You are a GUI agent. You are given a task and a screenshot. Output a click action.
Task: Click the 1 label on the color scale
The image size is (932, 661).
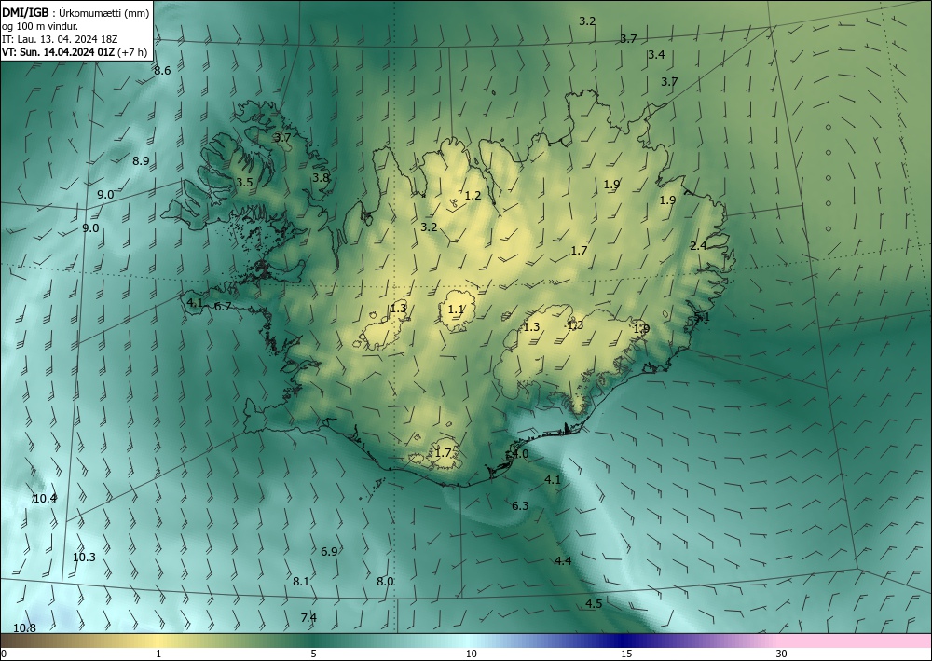(x=158, y=654)
